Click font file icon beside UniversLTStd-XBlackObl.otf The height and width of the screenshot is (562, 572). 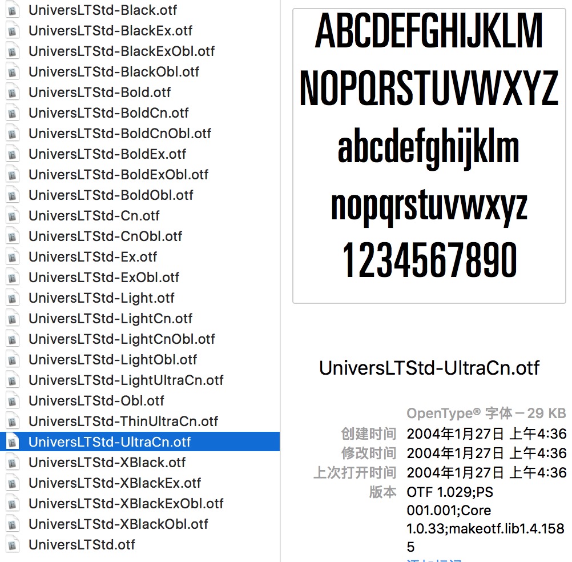(x=12, y=524)
